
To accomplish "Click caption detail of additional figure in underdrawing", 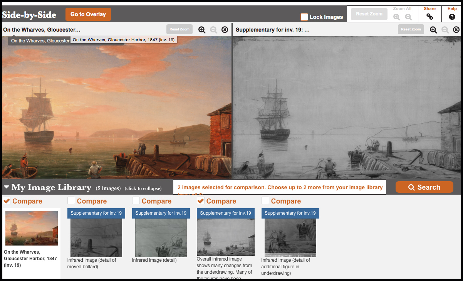I will (286, 266).
